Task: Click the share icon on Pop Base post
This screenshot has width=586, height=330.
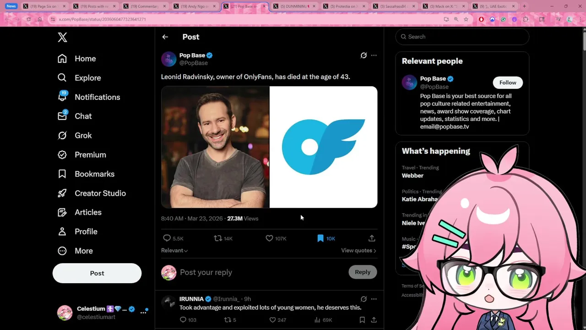Action: pos(372,238)
